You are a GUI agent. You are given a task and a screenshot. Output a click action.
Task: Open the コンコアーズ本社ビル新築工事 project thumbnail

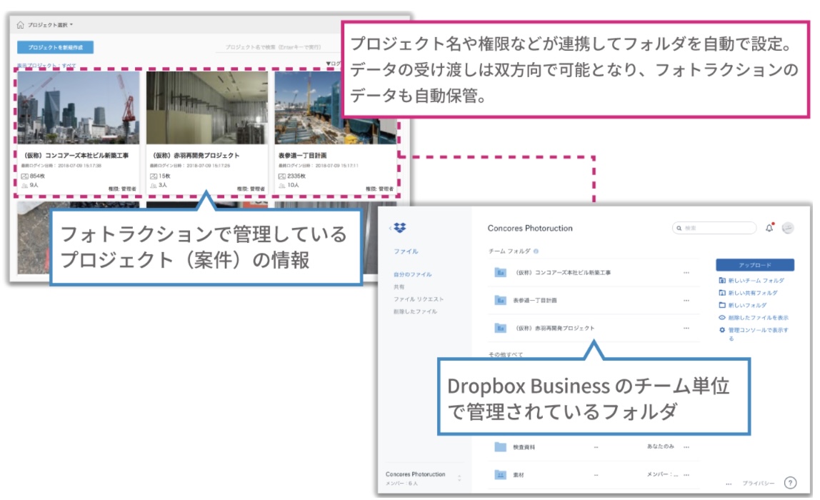tap(79, 107)
